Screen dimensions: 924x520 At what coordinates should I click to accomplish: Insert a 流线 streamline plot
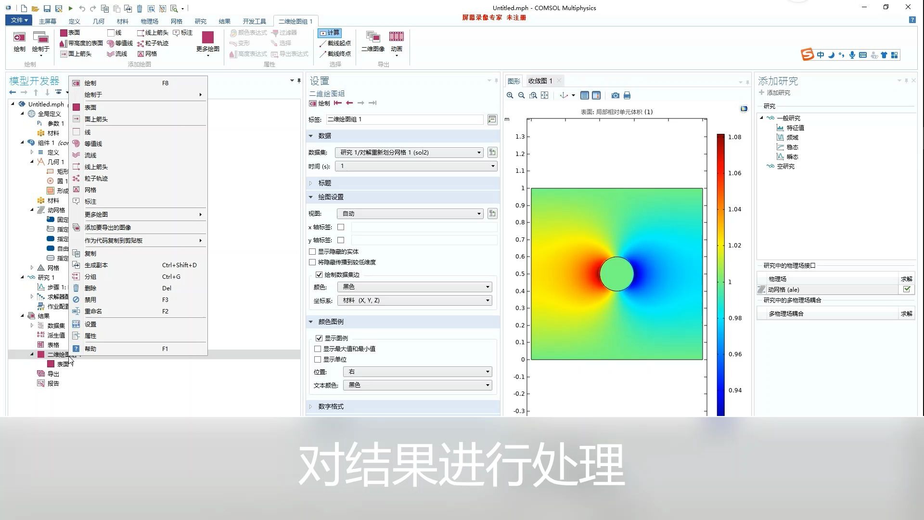tap(117, 53)
